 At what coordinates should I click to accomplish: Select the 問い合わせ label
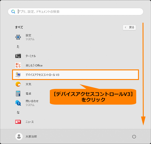pyautogui.click(x=32, y=101)
